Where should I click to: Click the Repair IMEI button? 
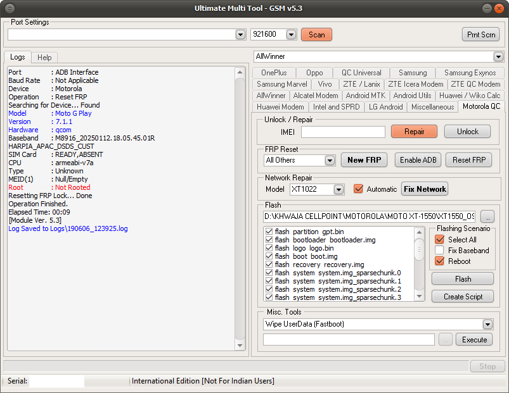point(414,132)
